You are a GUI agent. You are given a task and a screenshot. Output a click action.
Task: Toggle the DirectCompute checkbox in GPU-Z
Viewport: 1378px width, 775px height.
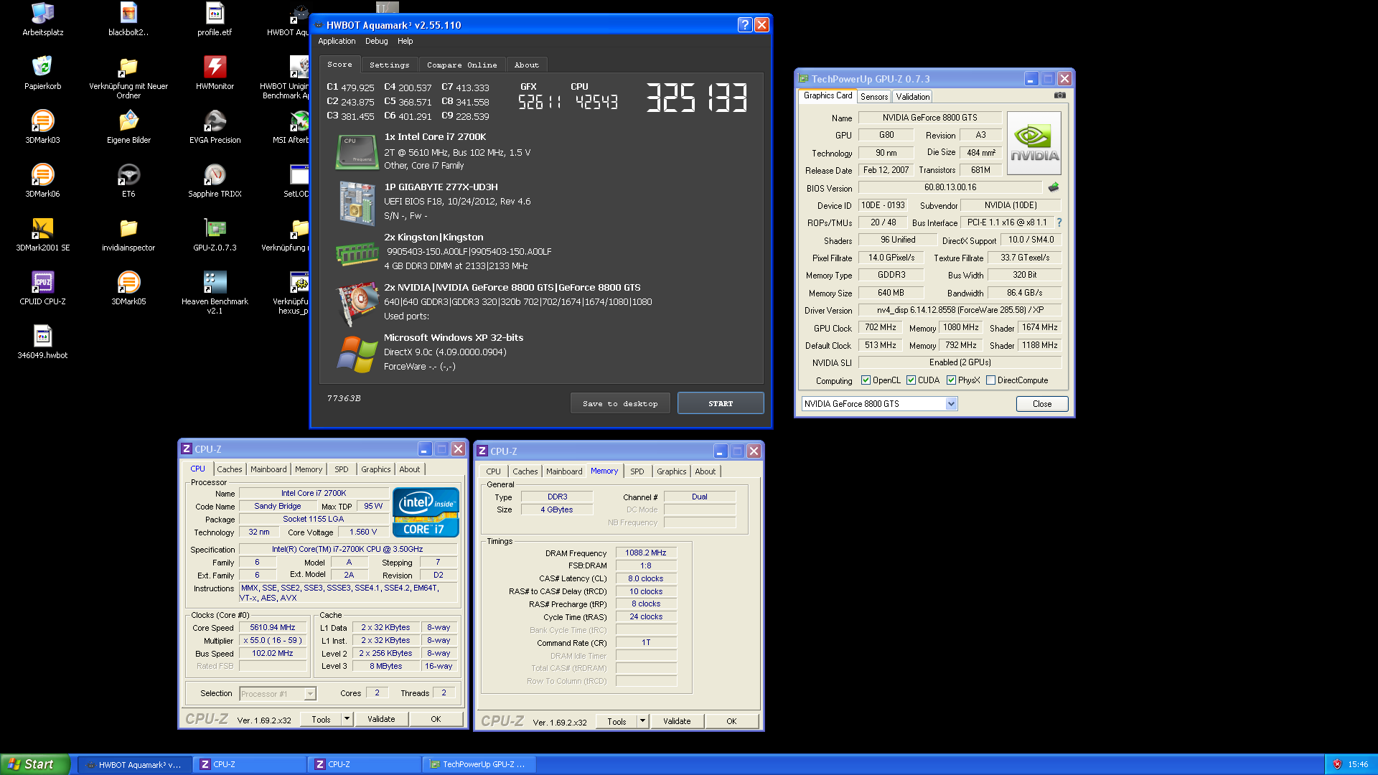[990, 380]
